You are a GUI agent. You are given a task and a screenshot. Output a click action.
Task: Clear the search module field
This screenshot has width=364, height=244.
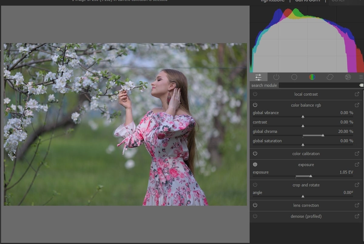[x=361, y=85]
